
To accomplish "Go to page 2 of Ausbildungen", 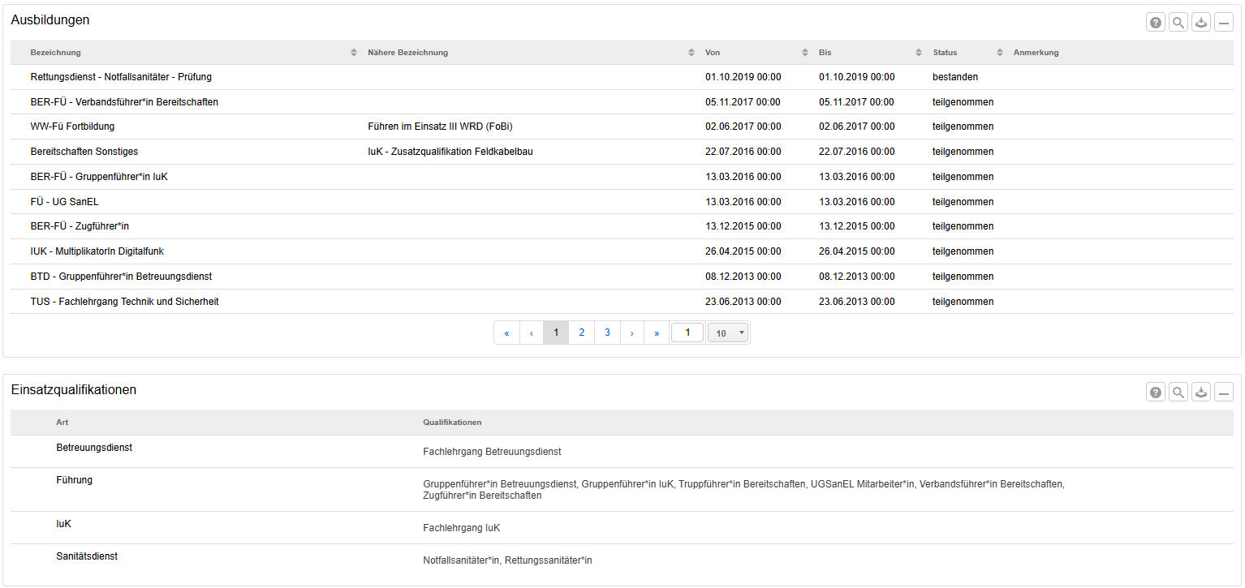I will (581, 333).
